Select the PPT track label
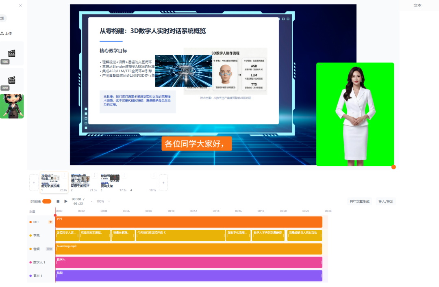Image resolution: width=439 pixels, height=287 pixels. pyautogui.click(x=36, y=222)
